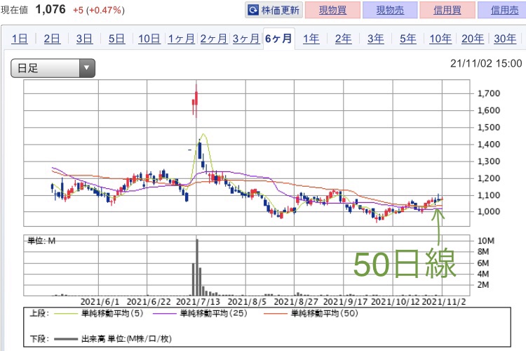The height and width of the screenshot is (351, 526).
Task: Click the tallest volume bar near 2021/7/13
Action: tap(197, 267)
